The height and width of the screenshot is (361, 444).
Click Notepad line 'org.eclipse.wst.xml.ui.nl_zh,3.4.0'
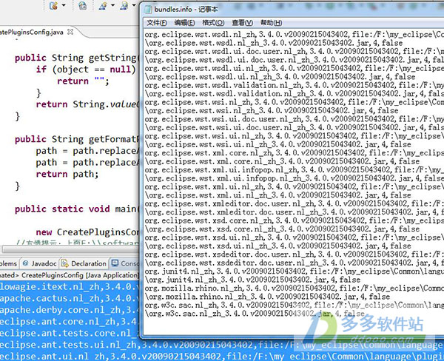click(x=295, y=187)
